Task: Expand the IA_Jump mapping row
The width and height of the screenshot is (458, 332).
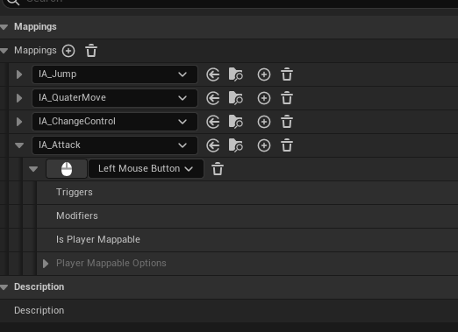Action: tap(19, 74)
